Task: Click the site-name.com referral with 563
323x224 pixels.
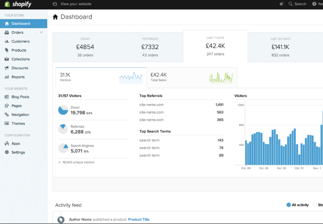Action: (x=181, y=112)
